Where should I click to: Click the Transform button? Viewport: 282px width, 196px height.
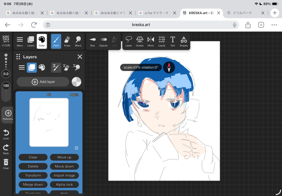(x=33, y=176)
